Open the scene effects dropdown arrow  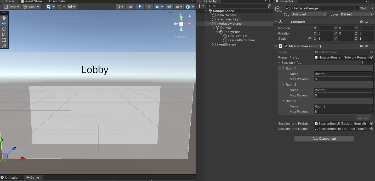[x=162, y=7]
